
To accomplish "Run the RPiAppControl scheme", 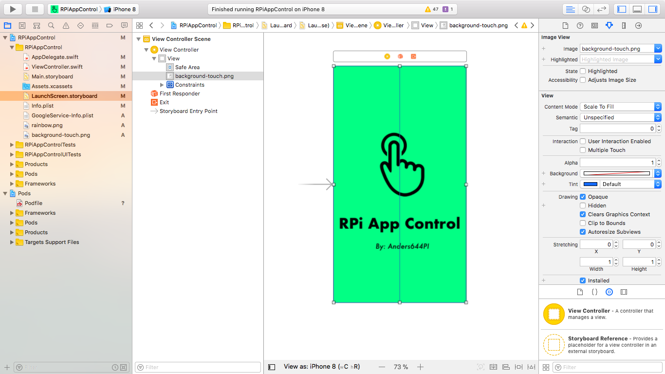I will coord(12,8).
